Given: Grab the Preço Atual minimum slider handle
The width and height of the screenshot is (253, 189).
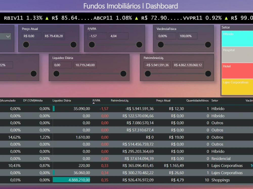Looking at the screenshot, I should point(26,45).
